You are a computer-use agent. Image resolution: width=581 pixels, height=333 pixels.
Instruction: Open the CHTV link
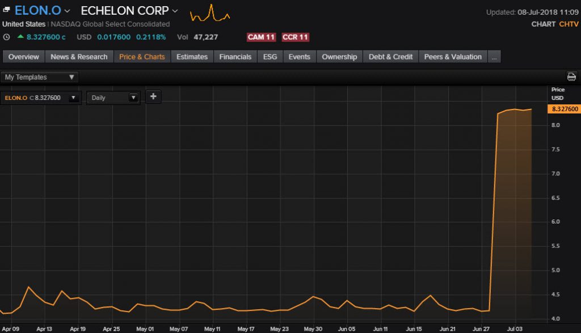pyautogui.click(x=569, y=24)
